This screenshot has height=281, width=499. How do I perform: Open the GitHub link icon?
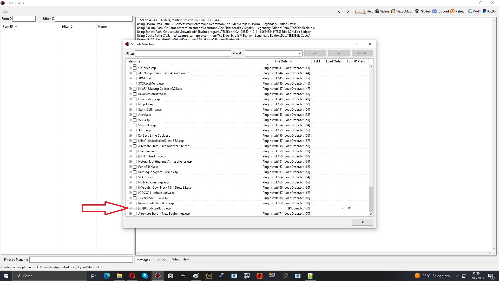417,11
